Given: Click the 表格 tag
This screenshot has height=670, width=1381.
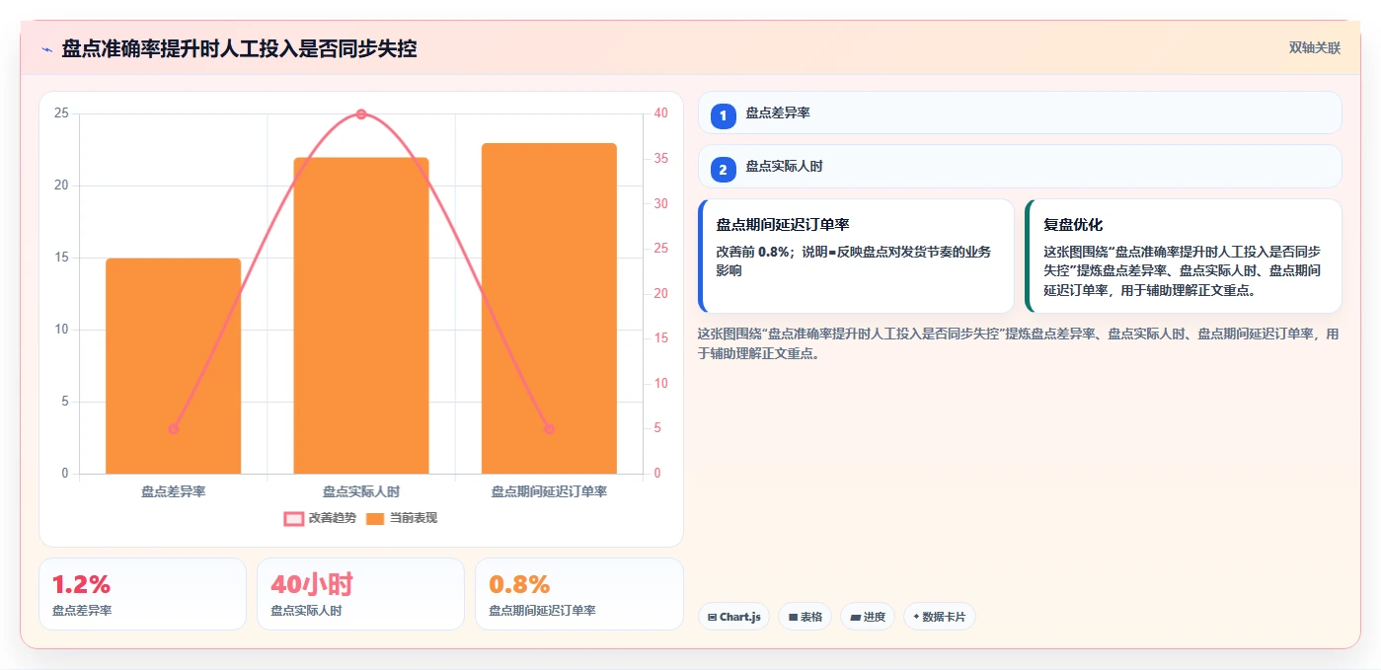Looking at the screenshot, I should 806,617.
